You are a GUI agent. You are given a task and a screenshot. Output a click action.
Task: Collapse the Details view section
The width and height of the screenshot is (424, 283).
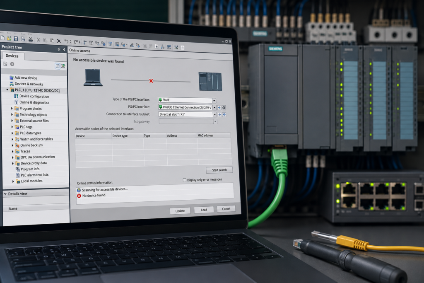(x=5, y=194)
